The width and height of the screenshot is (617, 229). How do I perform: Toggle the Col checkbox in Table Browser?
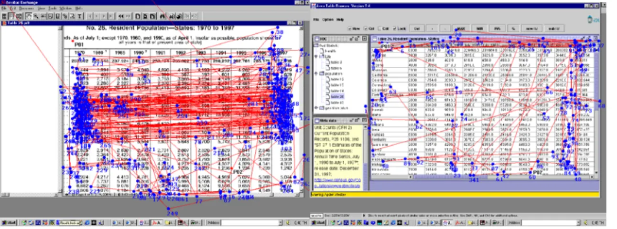click(365, 29)
